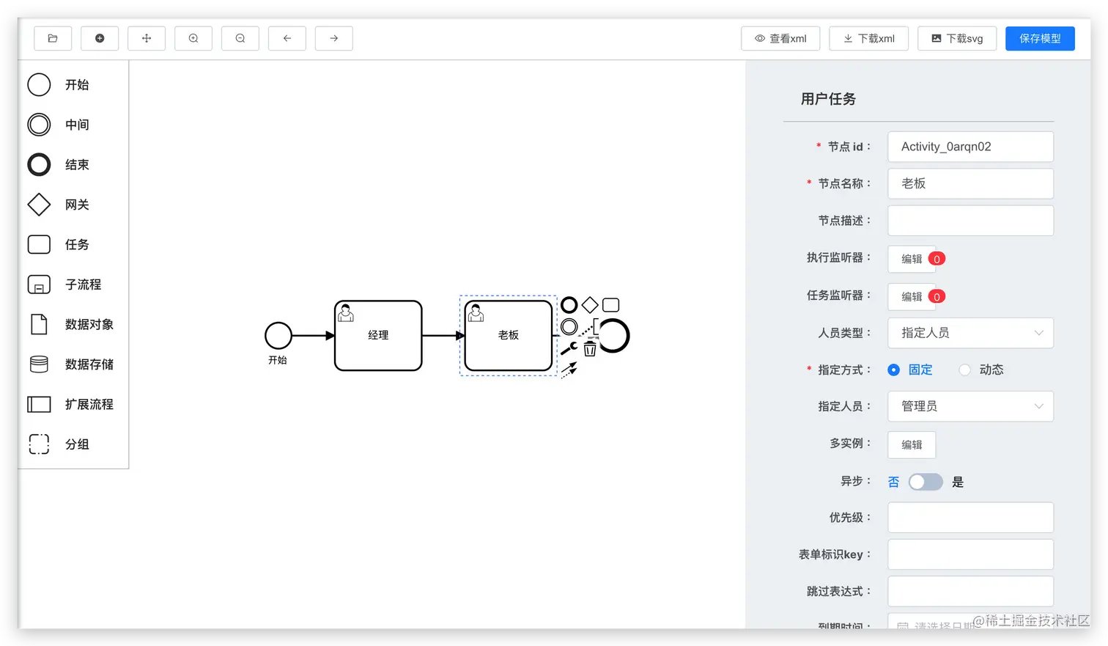Click 下载svg button
This screenshot has height=646, width=1108.
pyautogui.click(x=957, y=38)
